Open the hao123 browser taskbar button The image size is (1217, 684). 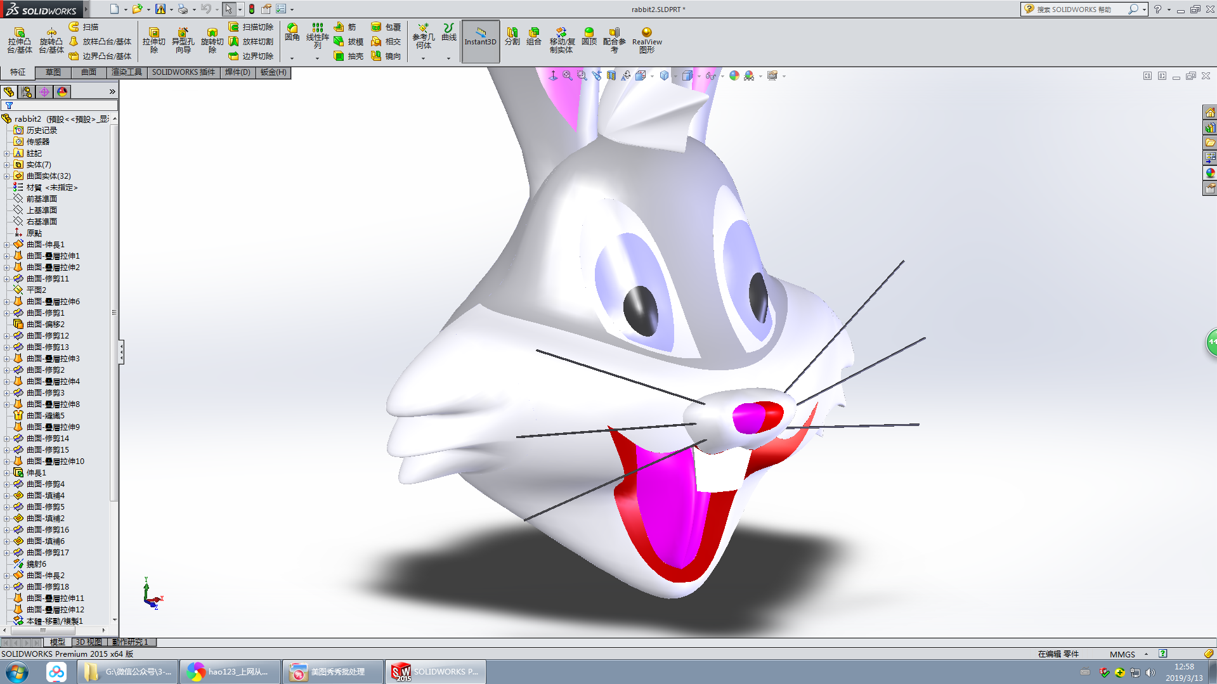tap(230, 672)
